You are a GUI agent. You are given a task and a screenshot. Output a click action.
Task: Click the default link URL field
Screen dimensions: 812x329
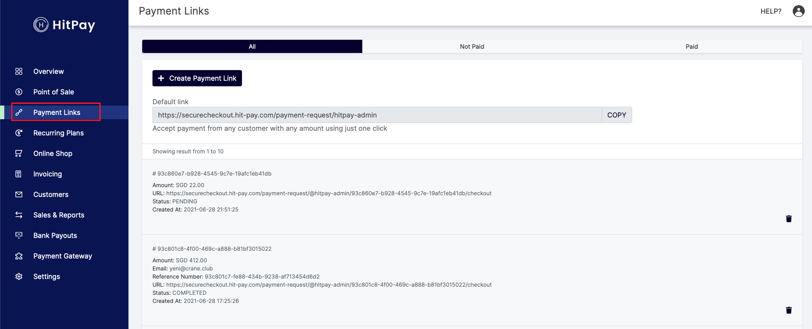point(377,115)
